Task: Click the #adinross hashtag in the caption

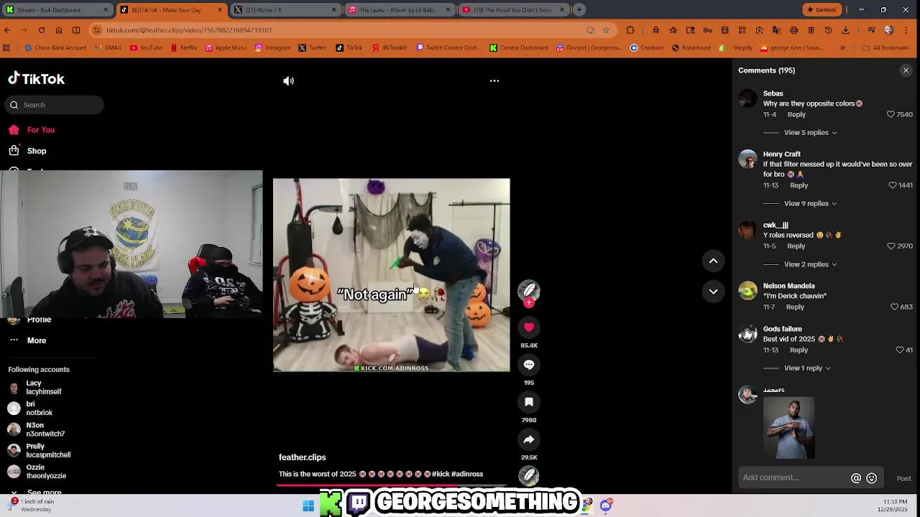Action: (467, 474)
